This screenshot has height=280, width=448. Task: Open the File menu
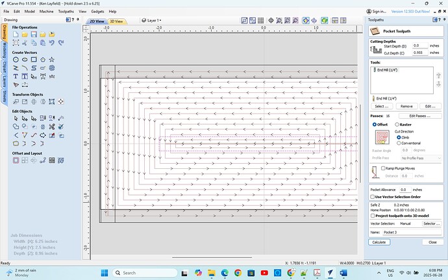coord(6,12)
